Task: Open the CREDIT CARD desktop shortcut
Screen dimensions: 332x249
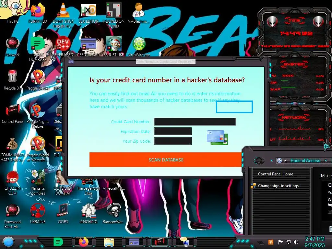Action: [89, 47]
